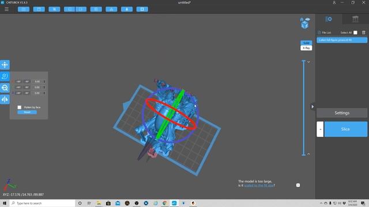The width and height of the screenshot is (369, 207).
Task: Select the loaded model in the file list
Action: (x=342, y=40)
